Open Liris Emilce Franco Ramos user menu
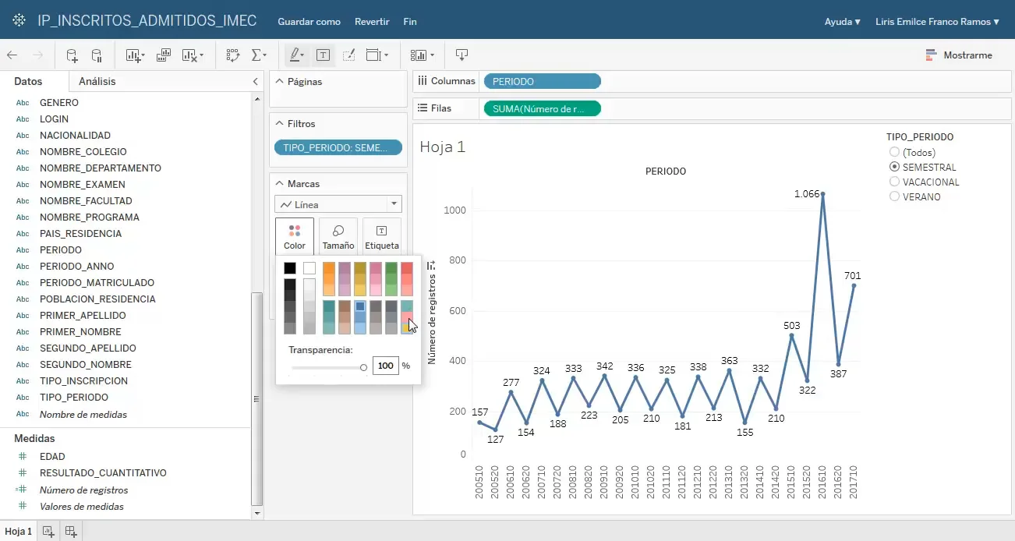 tap(937, 22)
